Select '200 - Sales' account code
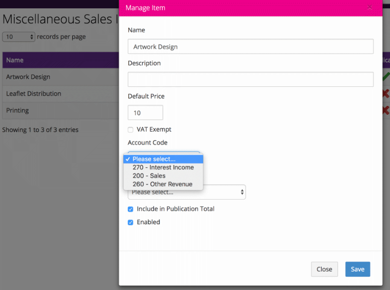The image size is (390, 290). click(x=149, y=176)
